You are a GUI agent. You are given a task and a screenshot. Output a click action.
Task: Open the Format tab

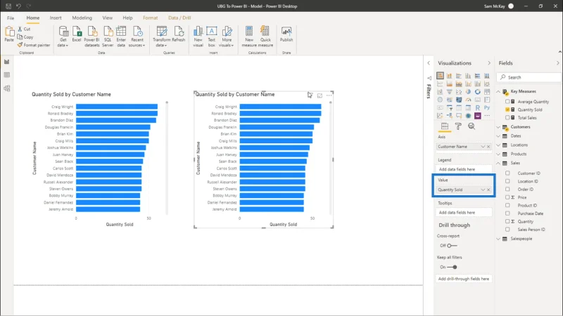click(x=150, y=18)
